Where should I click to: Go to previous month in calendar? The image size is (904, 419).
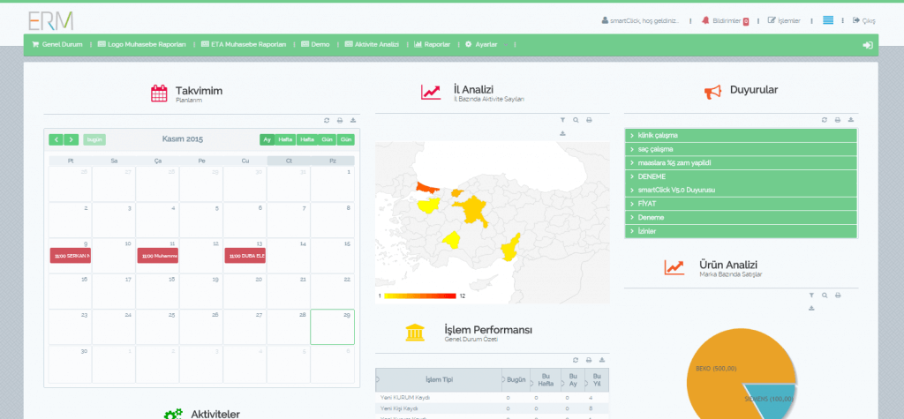[x=56, y=139]
